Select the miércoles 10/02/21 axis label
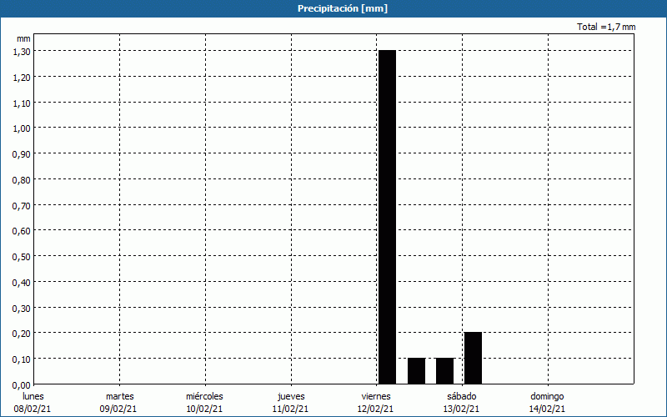 [204, 403]
